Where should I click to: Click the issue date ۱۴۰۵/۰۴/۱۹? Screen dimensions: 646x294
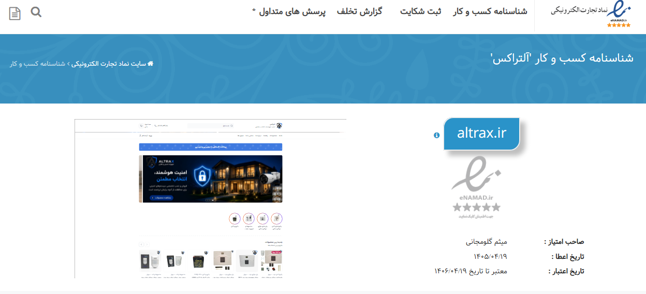490,256
